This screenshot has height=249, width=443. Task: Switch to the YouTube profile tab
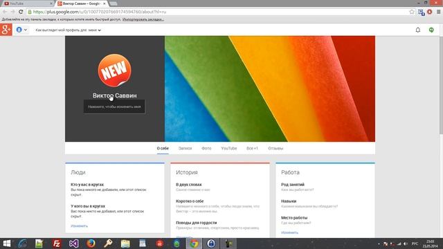229,148
